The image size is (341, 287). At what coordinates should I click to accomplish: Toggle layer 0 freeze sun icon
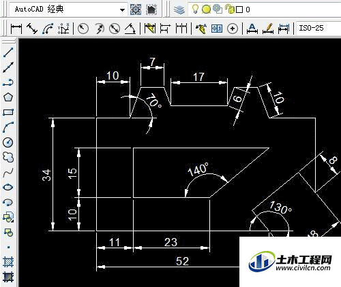[206, 10]
